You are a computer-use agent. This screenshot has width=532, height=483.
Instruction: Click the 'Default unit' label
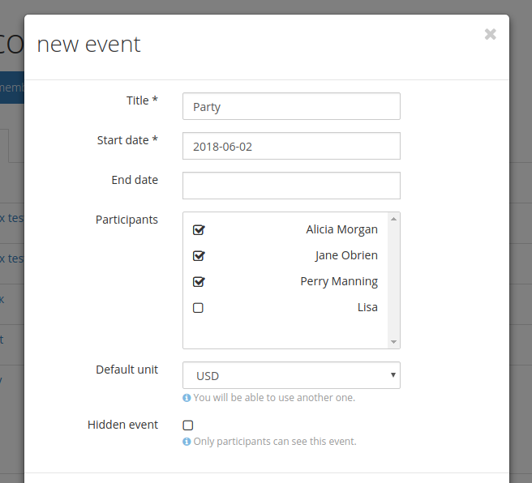point(127,370)
